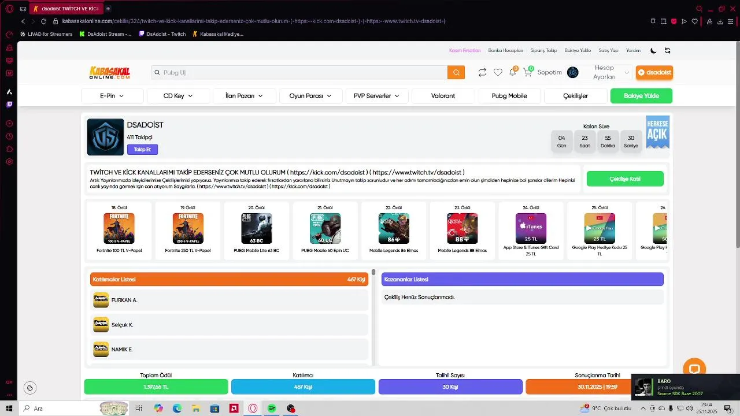The height and width of the screenshot is (416, 740).
Task: Open browser downloads icon in toolbar
Action: click(x=720, y=21)
